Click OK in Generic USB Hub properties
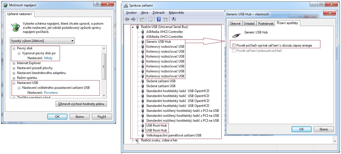 coord(301,129)
